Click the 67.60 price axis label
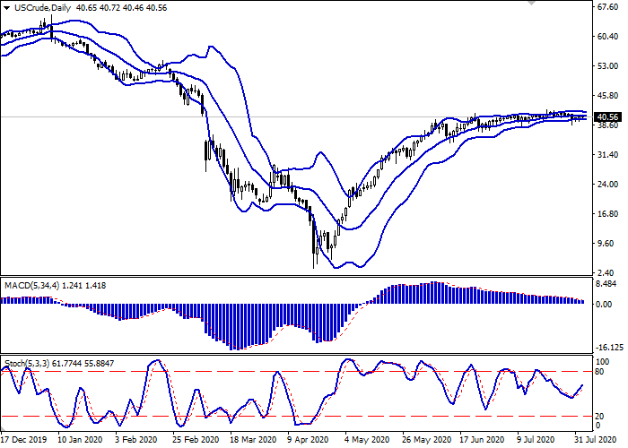 (x=608, y=8)
